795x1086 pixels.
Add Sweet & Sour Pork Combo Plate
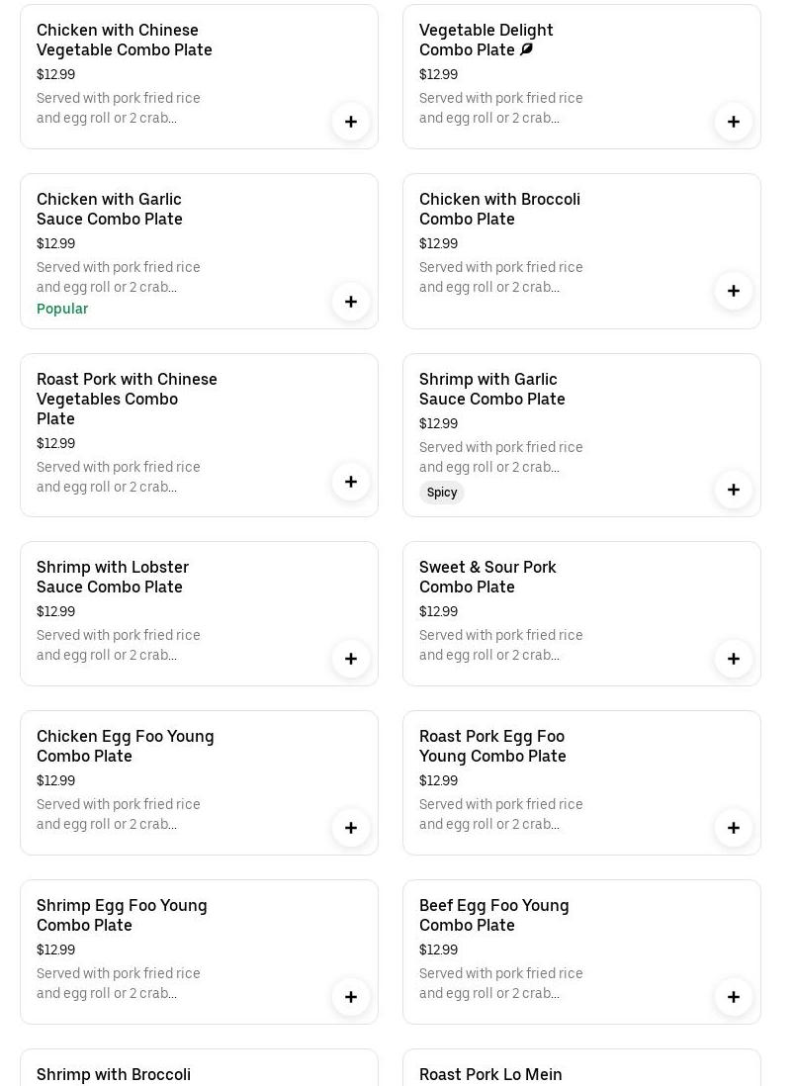click(734, 659)
